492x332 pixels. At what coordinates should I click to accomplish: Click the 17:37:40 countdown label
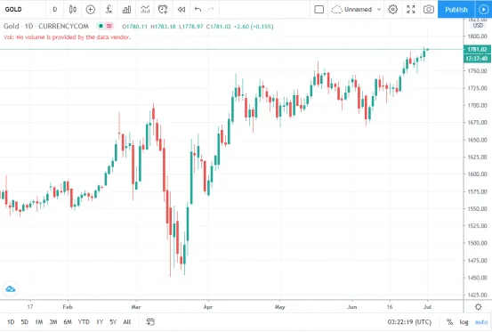point(477,59)
